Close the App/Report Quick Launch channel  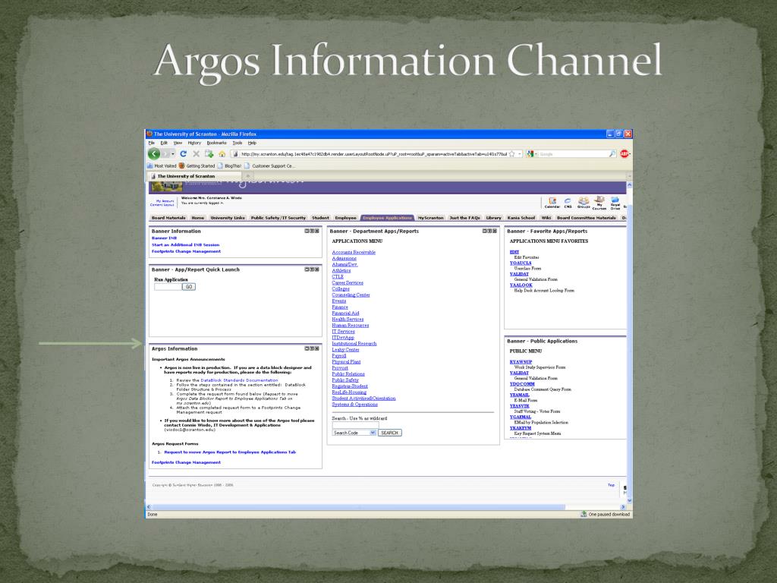click(x=317, y=269)
